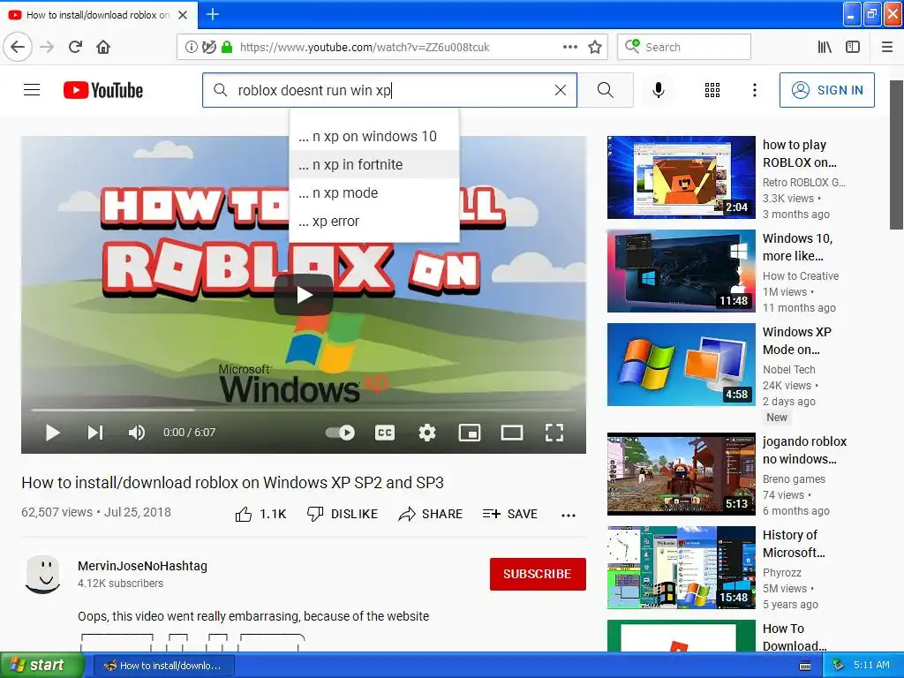This screenshot has width=904, height=678.
Task: Open "Windows 10, more like" video title
Action: tap(797, 247)
